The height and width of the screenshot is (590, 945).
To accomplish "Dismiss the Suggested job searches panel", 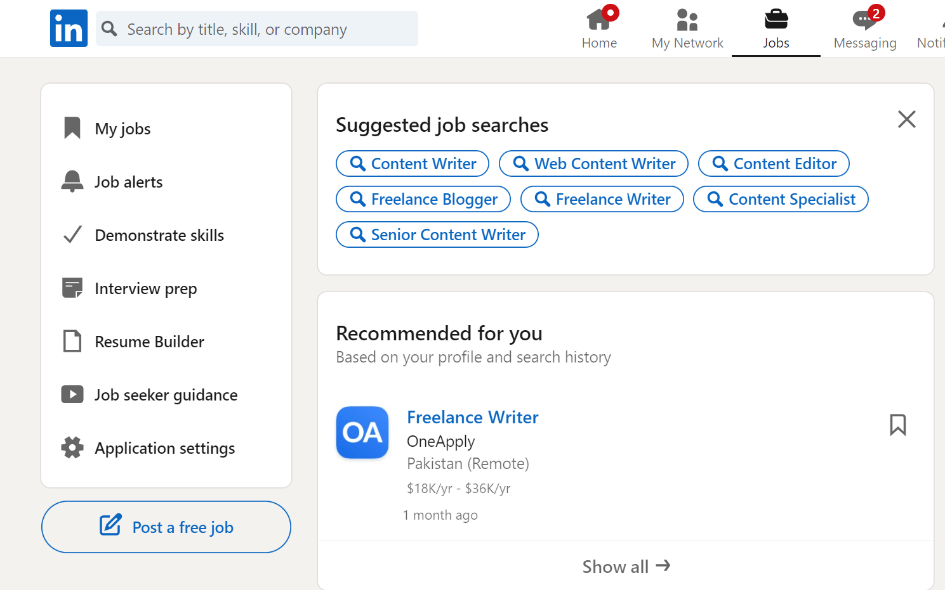I will click(x=906, y=119).
